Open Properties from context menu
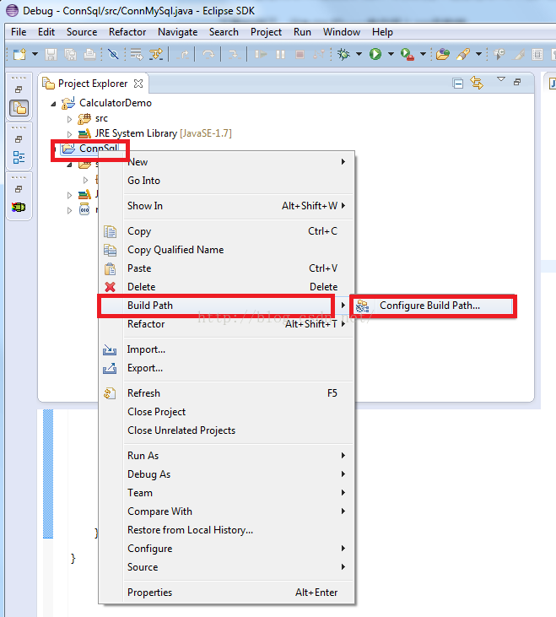Screen dimensions: 556x617 point(226,593)
